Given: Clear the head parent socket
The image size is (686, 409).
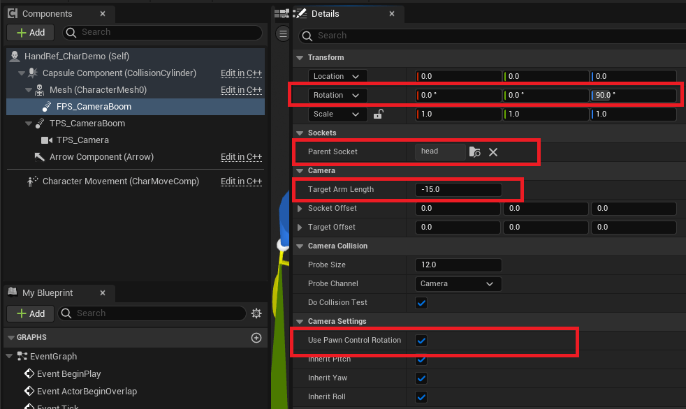Looking at the screenshot, I should pos(493,151).
